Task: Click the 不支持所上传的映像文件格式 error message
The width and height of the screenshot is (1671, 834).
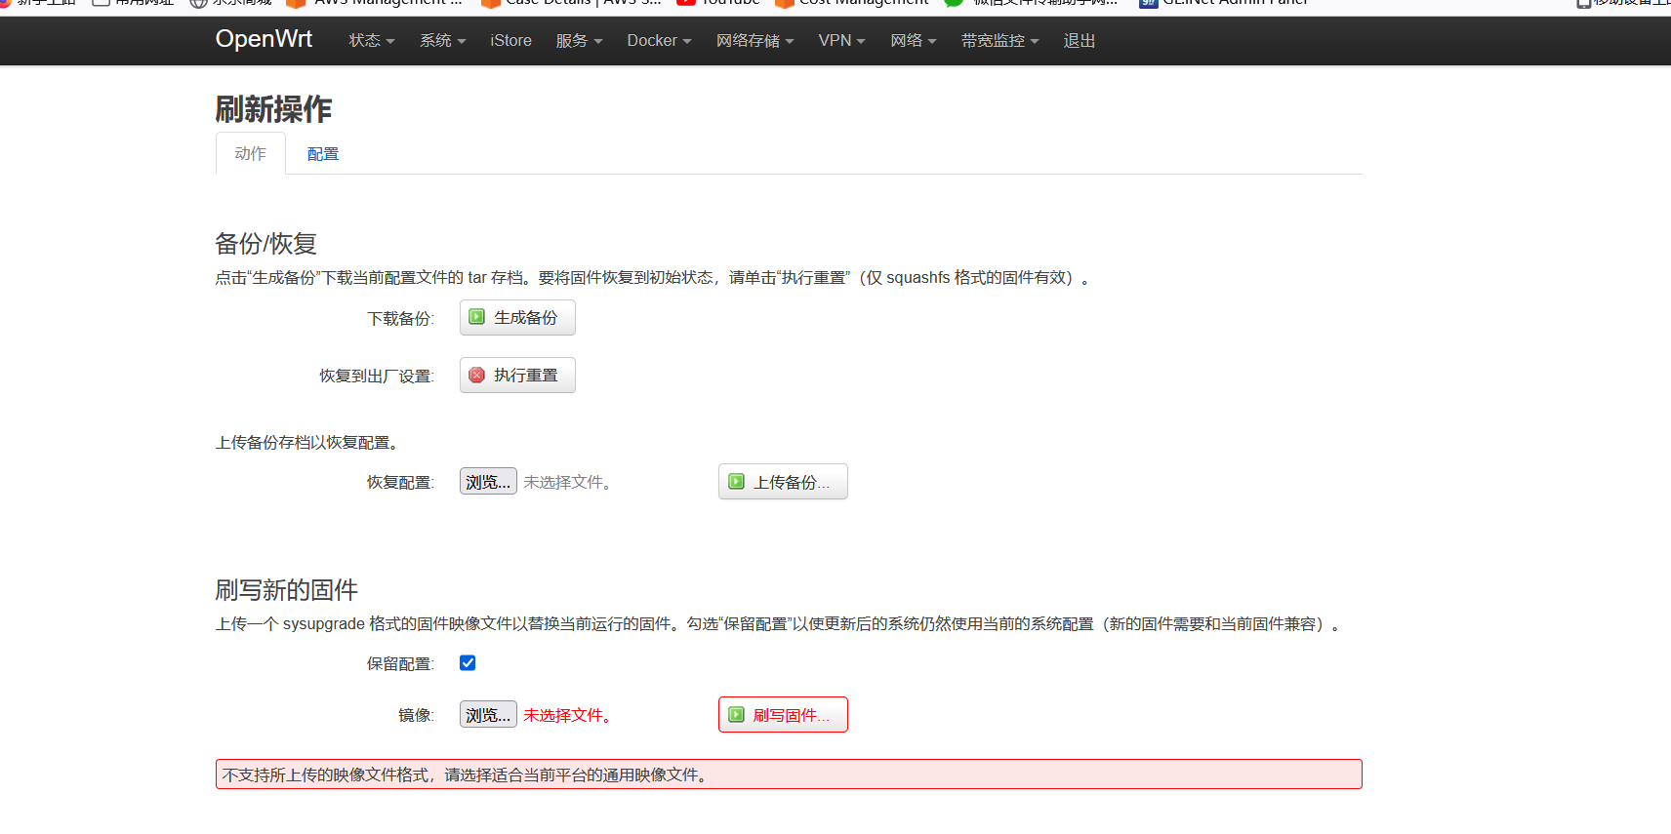Action: pos(789,774)
